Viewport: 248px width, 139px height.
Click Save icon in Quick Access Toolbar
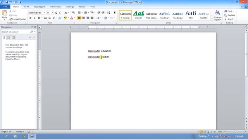tap(7, 2)
